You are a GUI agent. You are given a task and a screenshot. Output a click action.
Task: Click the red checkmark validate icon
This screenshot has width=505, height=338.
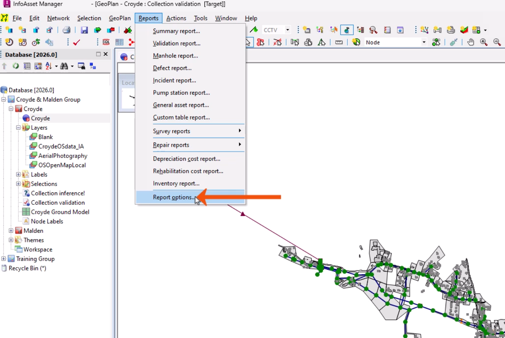(x=76, y=42)
